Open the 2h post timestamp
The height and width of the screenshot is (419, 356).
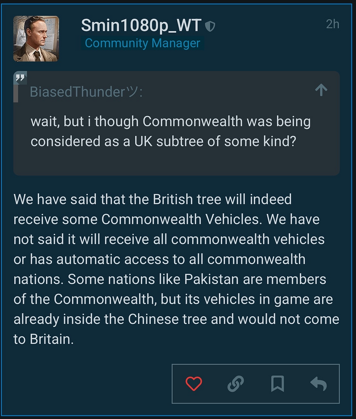[x=332, y=24]
